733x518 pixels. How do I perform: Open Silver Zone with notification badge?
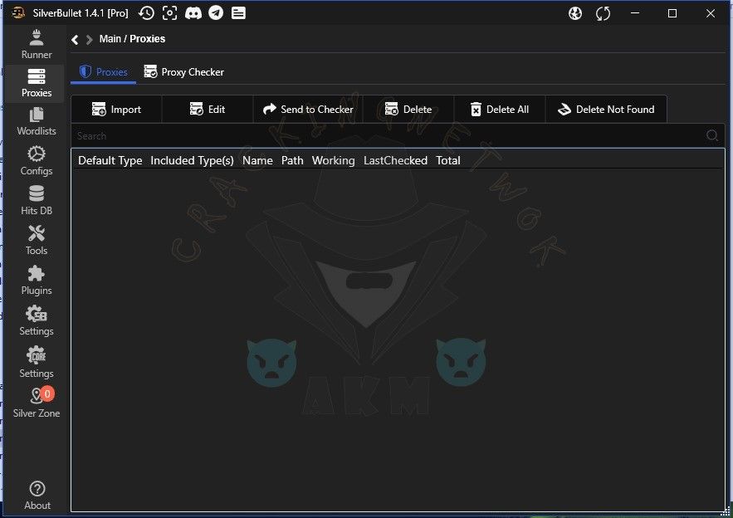(x=37, y=403)
